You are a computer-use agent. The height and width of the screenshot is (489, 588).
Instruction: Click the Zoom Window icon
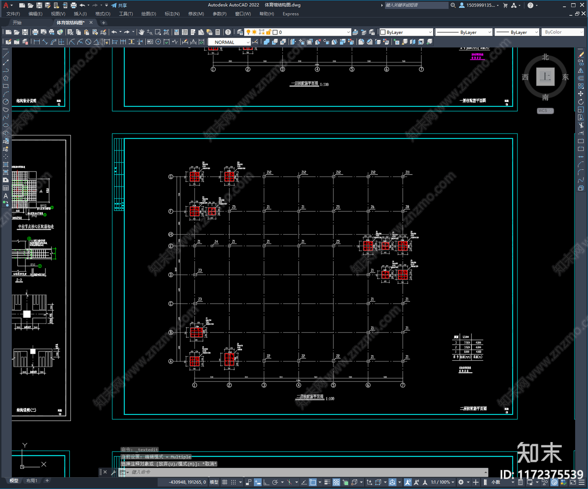click(x=158, y=32)
